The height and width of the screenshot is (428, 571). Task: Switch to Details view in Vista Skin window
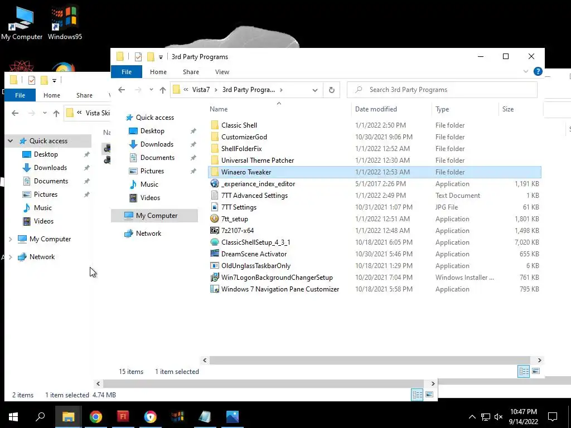417,395
